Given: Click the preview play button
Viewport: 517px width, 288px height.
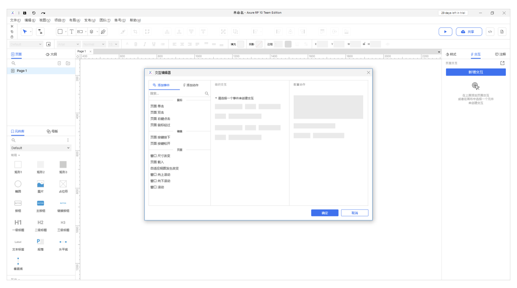Looking at the screenshot, I should coord(445,32).
